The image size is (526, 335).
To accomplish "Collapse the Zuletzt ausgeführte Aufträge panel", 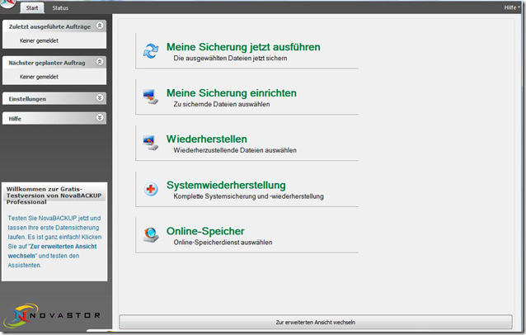I will pos(100,26).
